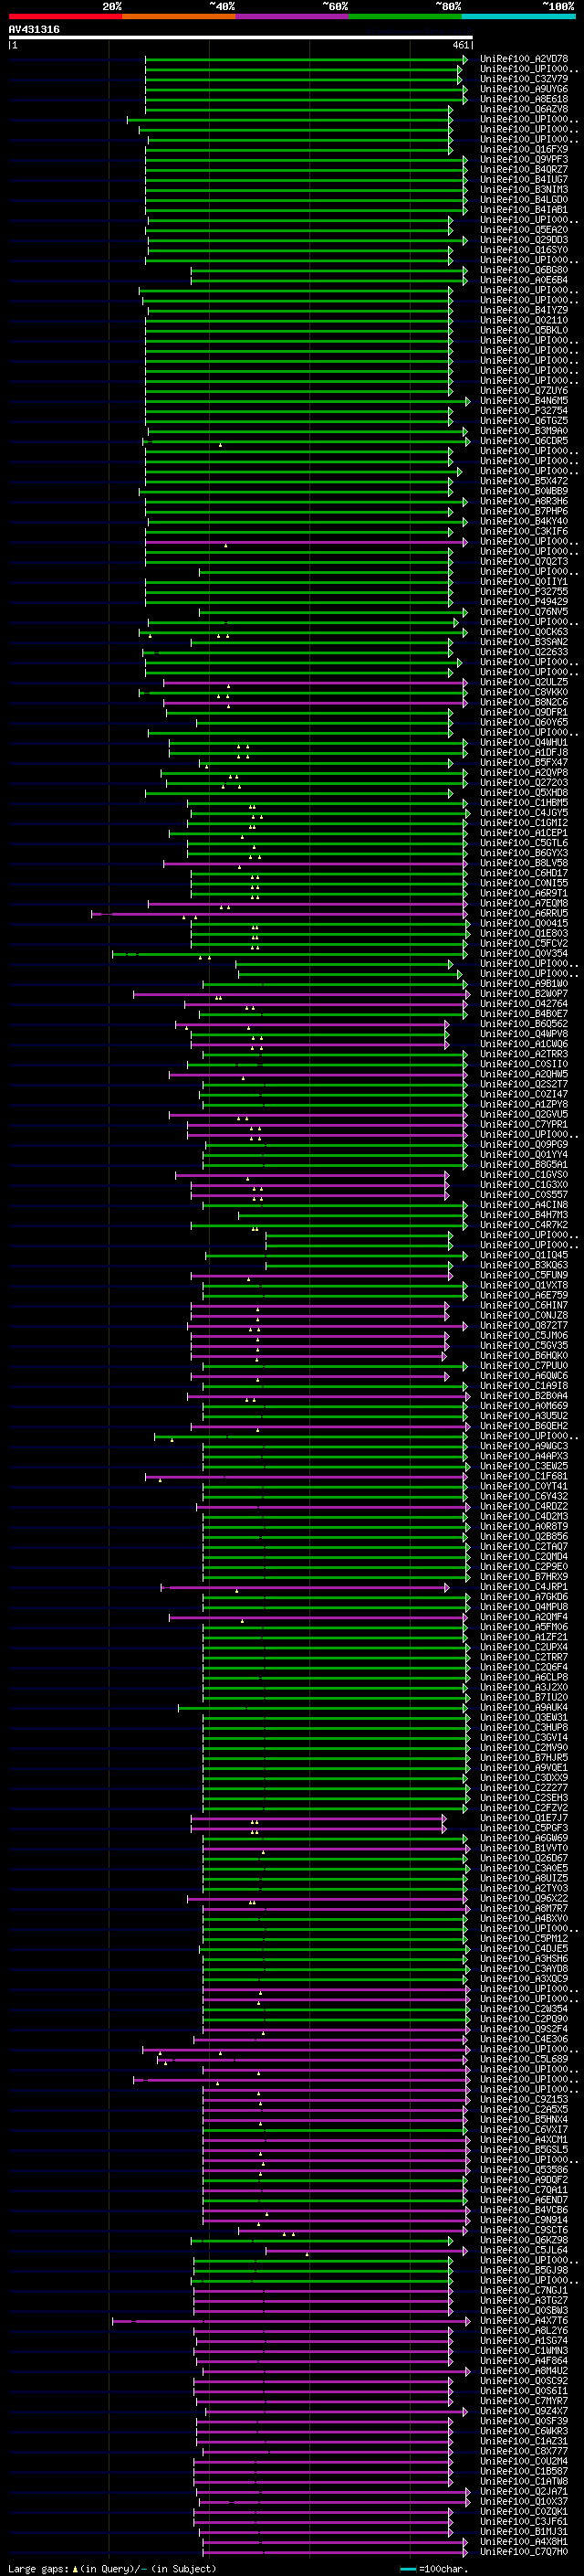Select hit label UniRef100_Q5EA20

pos(524,230)
